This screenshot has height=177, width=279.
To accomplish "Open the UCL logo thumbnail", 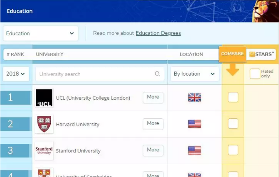I will 44,98.
